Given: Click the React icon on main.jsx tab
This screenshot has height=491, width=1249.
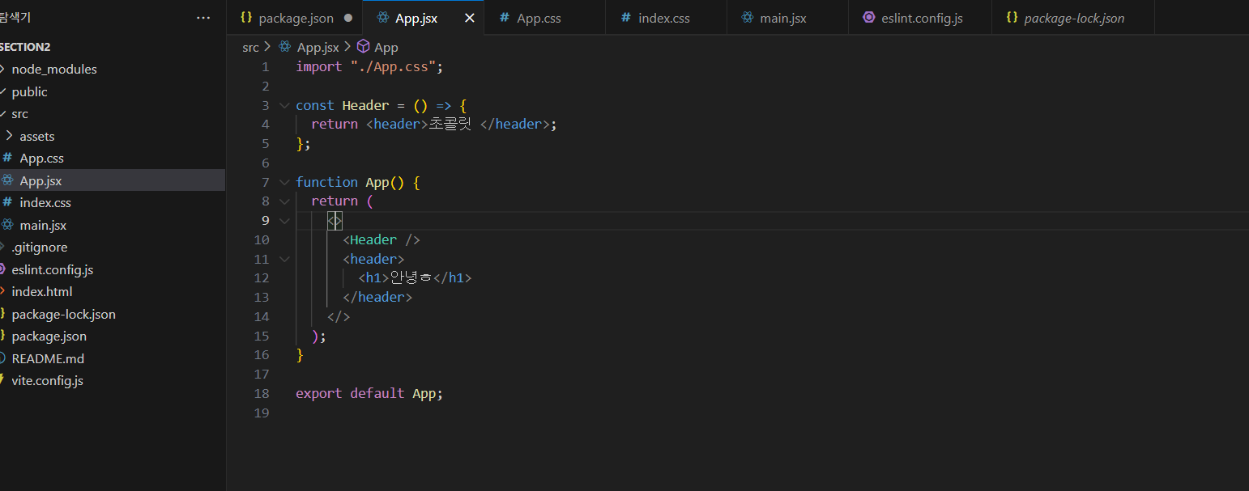Looking at the screenshot, I should point(748,18).
